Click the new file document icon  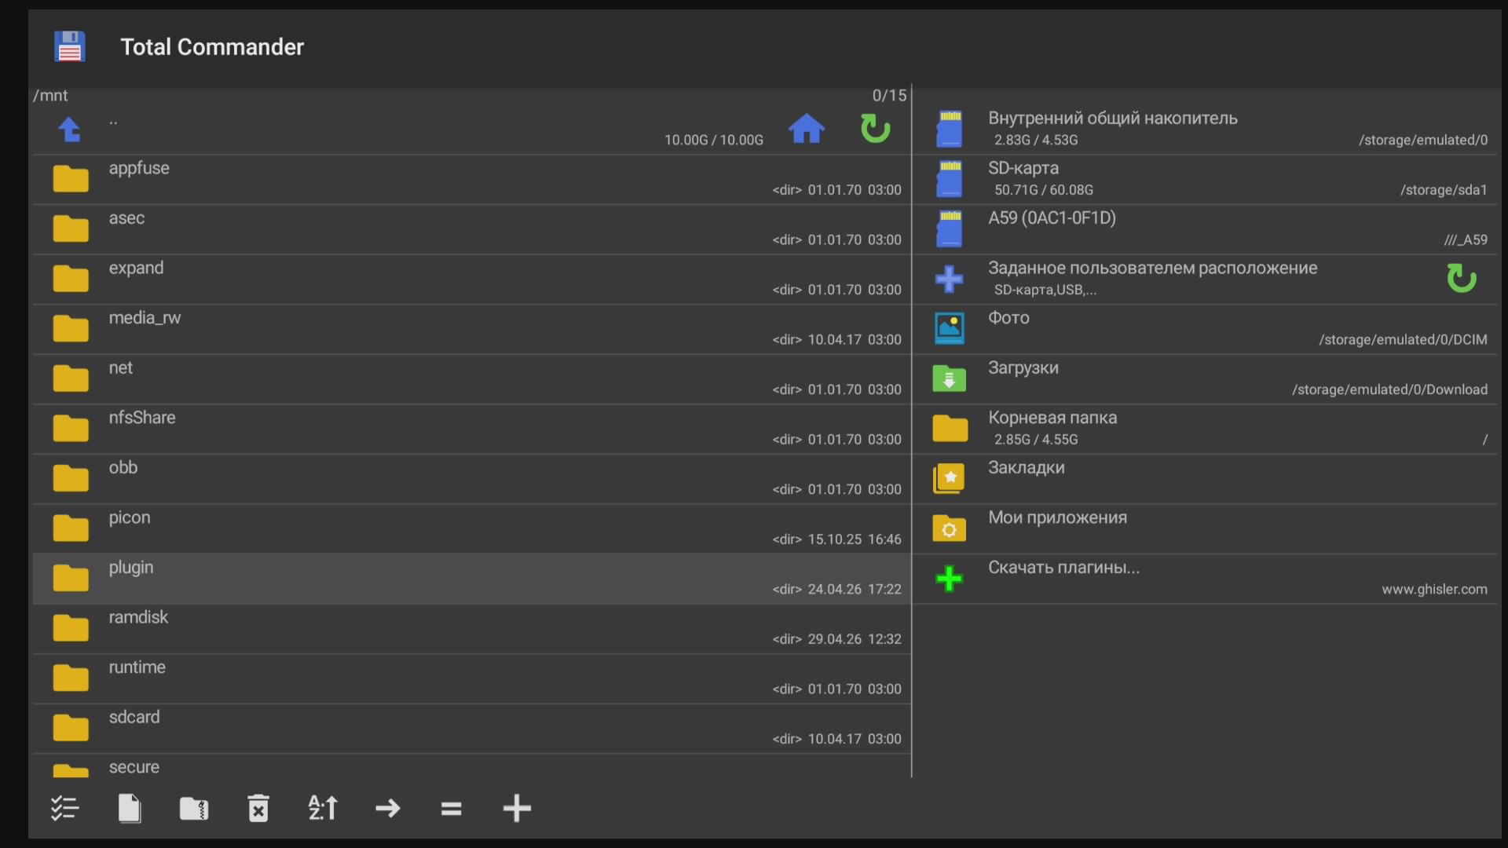point(130,808)
